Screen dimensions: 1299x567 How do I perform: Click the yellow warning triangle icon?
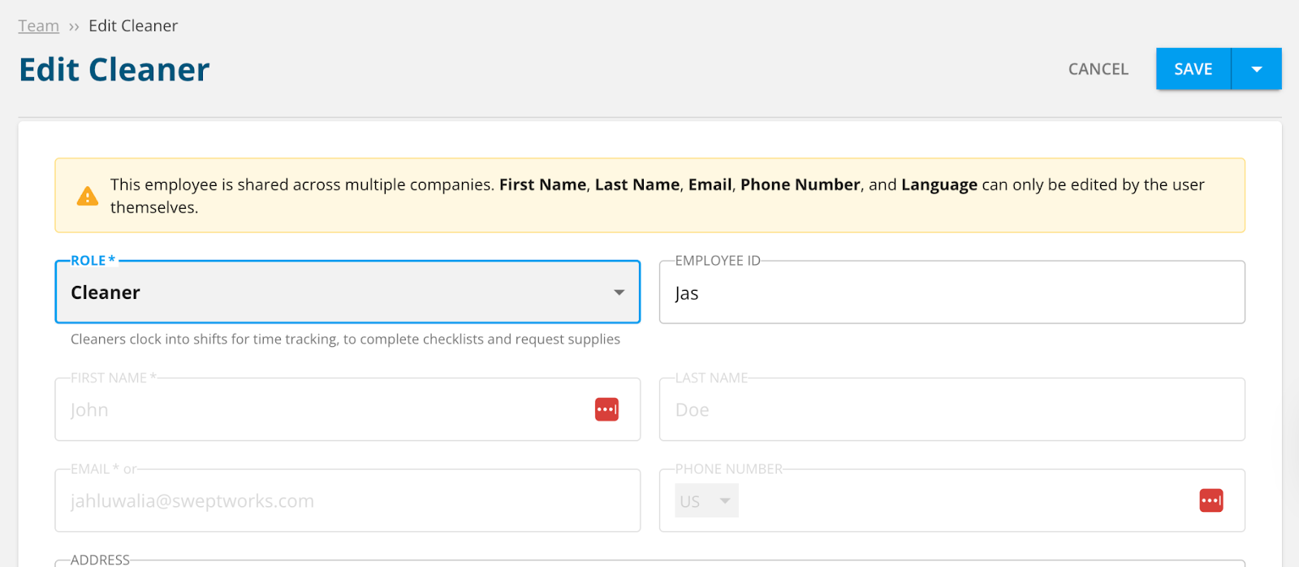pyautogui.click(x=87, y=197)
